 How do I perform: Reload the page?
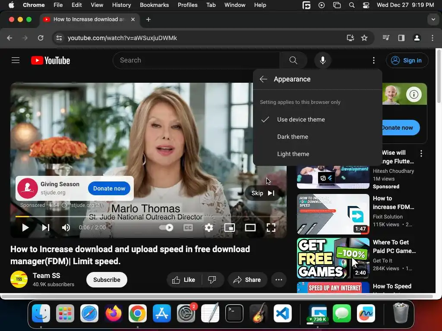coord(41,38)
